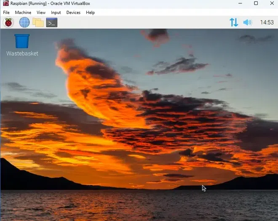Click the 14:53 clock in the panel

tap(267, 22)
